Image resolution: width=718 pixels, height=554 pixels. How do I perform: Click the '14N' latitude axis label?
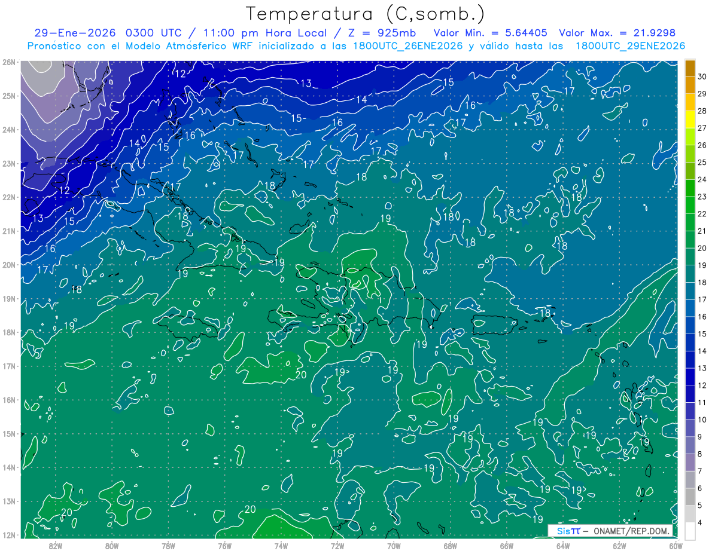[9, 467]
